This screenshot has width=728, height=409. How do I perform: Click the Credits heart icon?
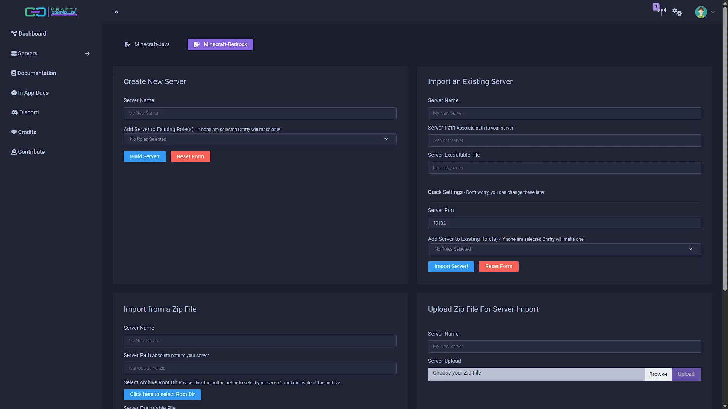[14, 132]
